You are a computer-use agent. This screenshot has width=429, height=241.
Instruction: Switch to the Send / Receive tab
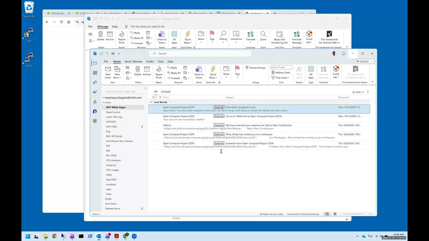(133, 61)
